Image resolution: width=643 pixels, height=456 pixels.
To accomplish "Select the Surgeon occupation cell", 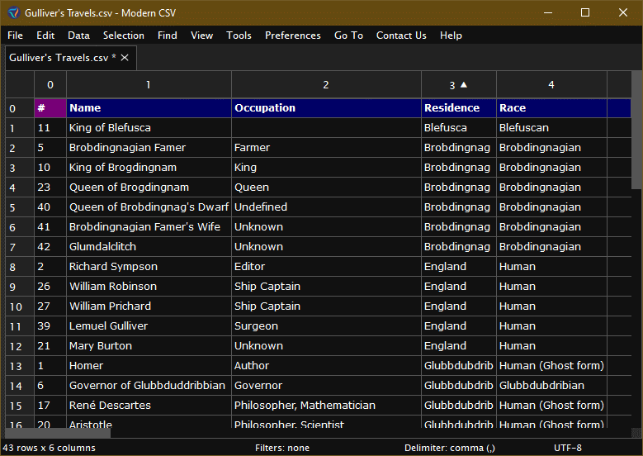I will [x=326, y=325].
